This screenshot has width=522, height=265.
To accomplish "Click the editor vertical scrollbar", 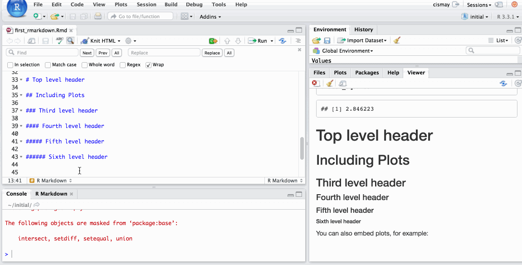I will tap(302, 148).
